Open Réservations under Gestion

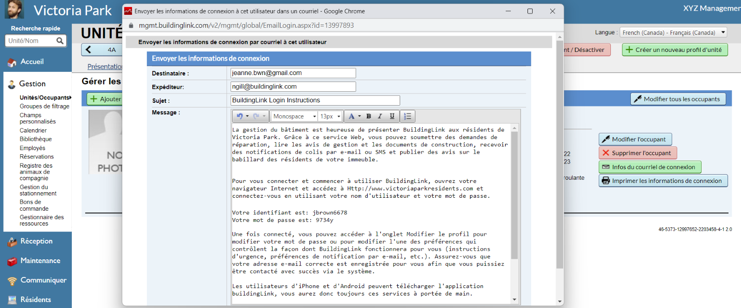(x=37, y=157)
